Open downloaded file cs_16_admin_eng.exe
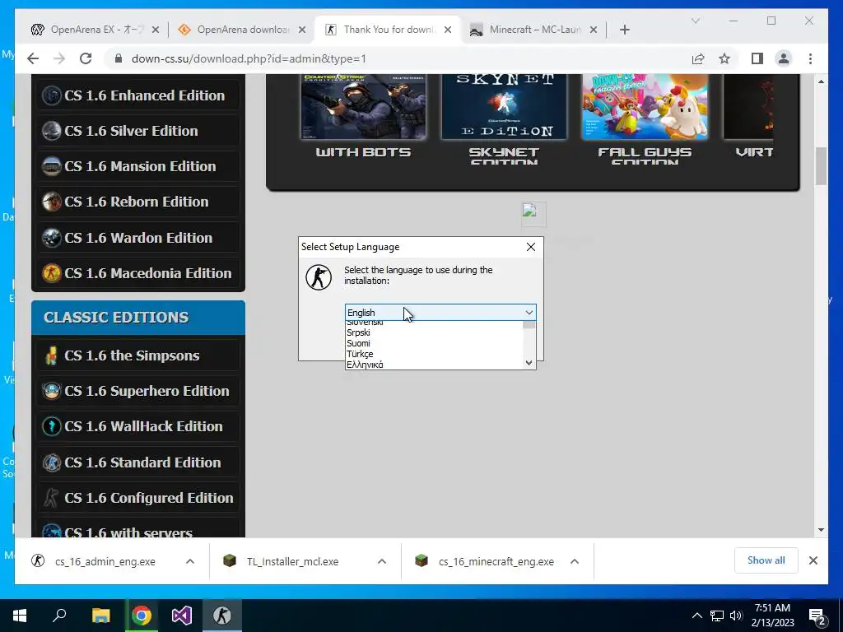The width and height of the screenshot is (843, 632). click(x=105, y=561)
